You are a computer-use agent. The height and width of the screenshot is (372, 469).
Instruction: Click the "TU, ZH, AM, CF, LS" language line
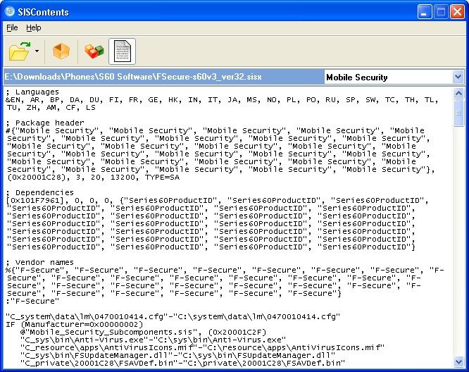point(51,107)
